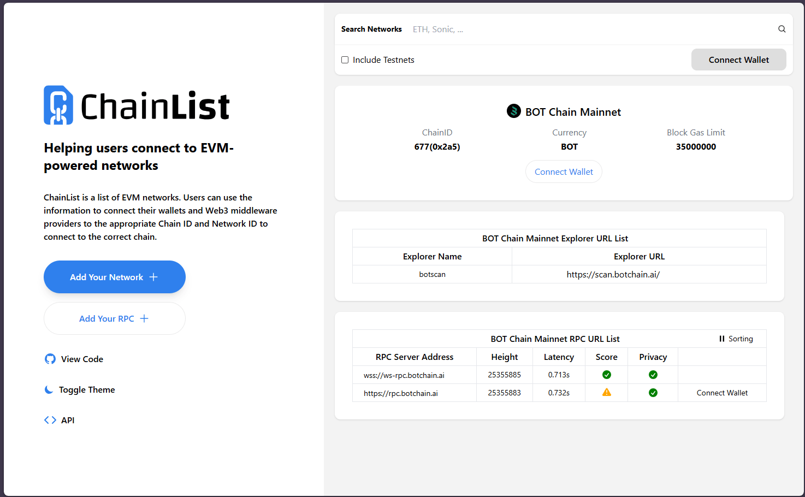805x497 pixels.
Task: Click warning score icon for https://rpc.botchain.ai
Action: point(606,392)
